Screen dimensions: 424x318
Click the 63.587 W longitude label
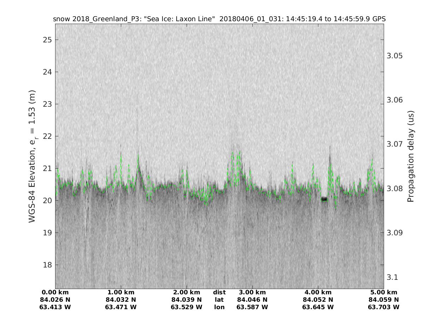click(x=252, y=307)
